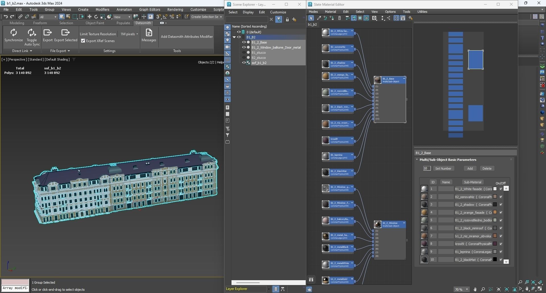Open Material ID Channel flyout
The image size is (546, 293).
[x=375, y=18]
